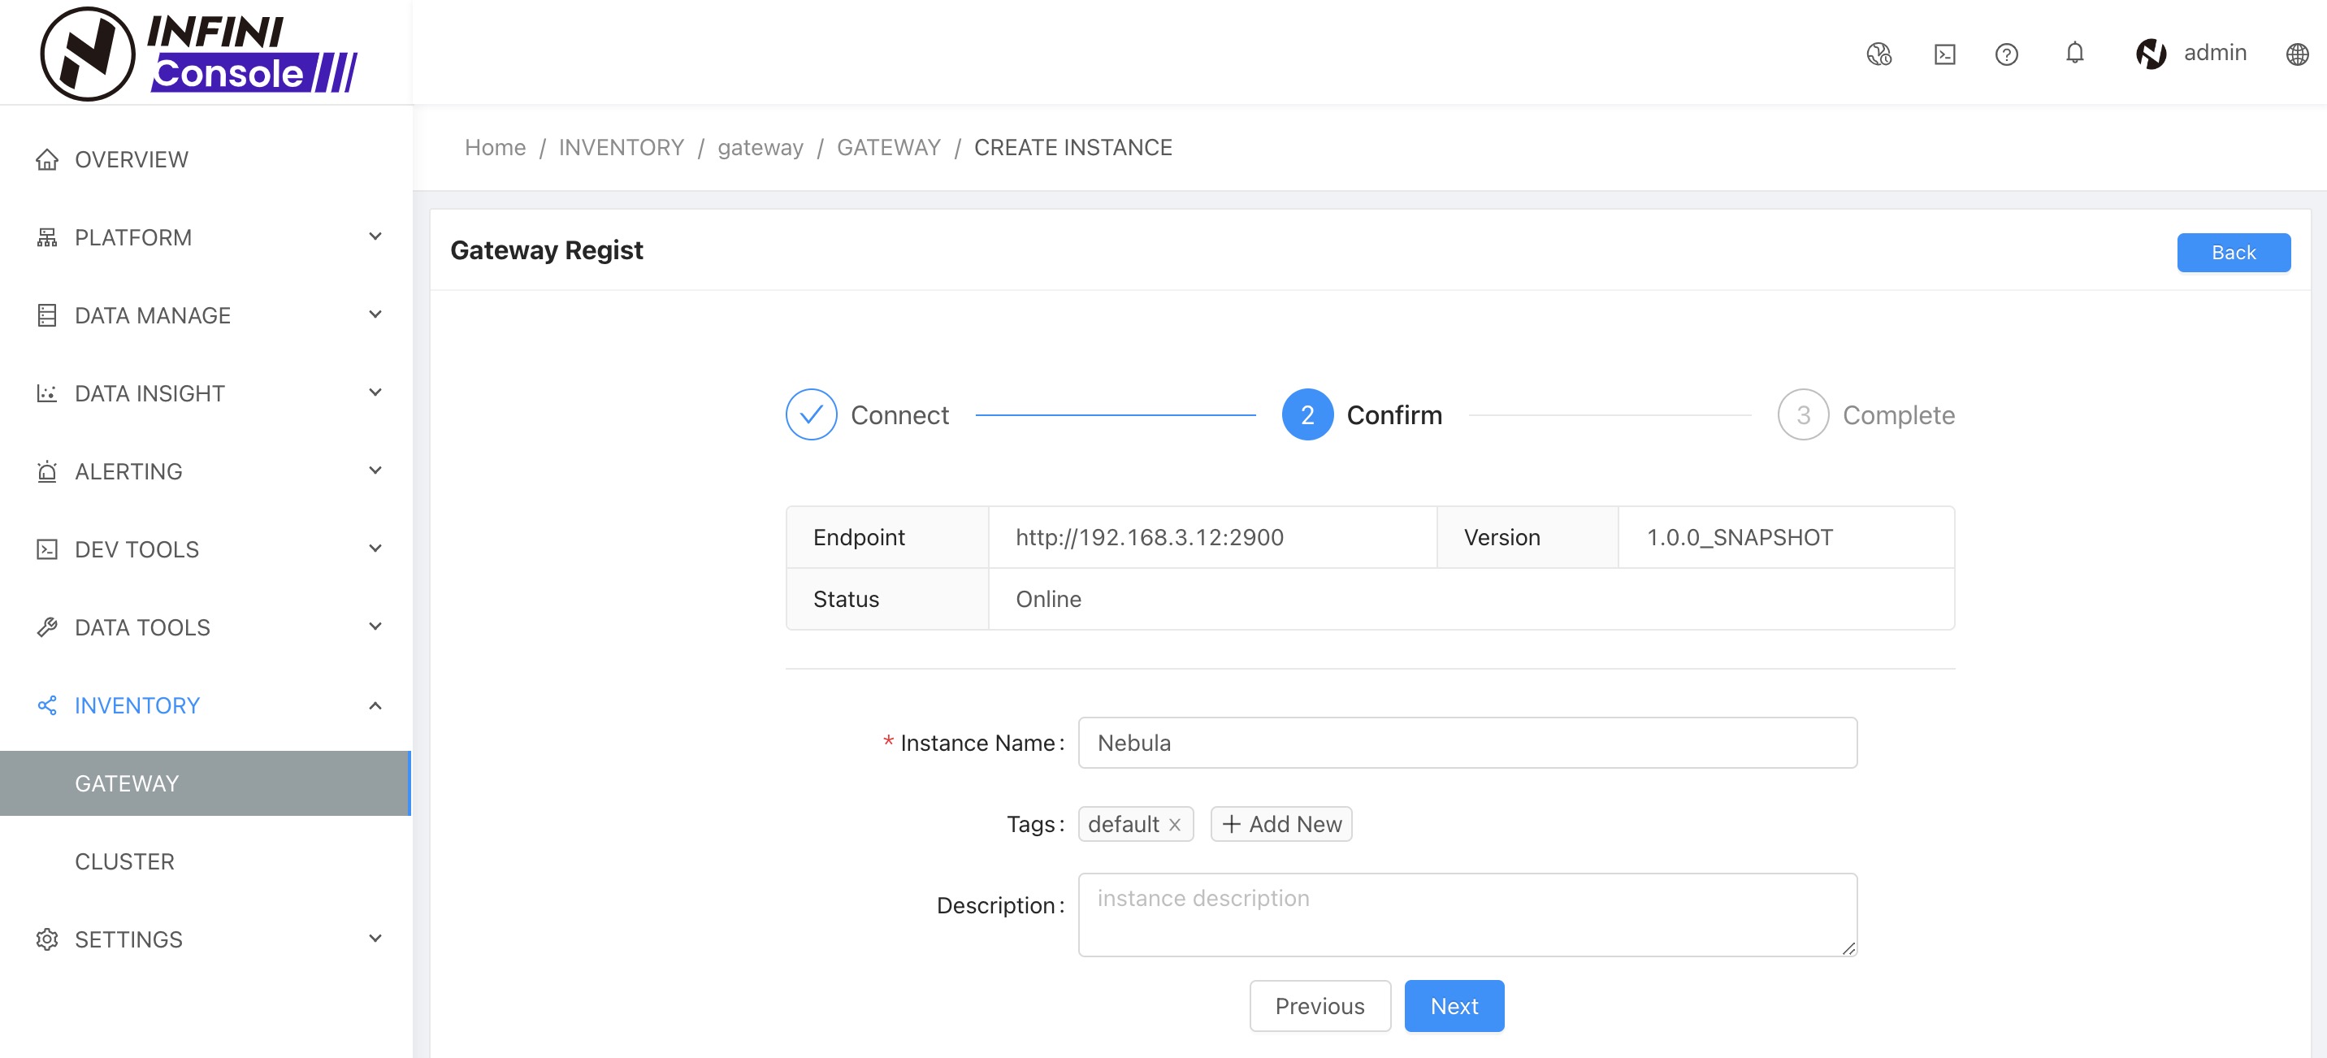Open the cluster time-globe icon in header
2327x1058 pixels.
point(1878,54)
